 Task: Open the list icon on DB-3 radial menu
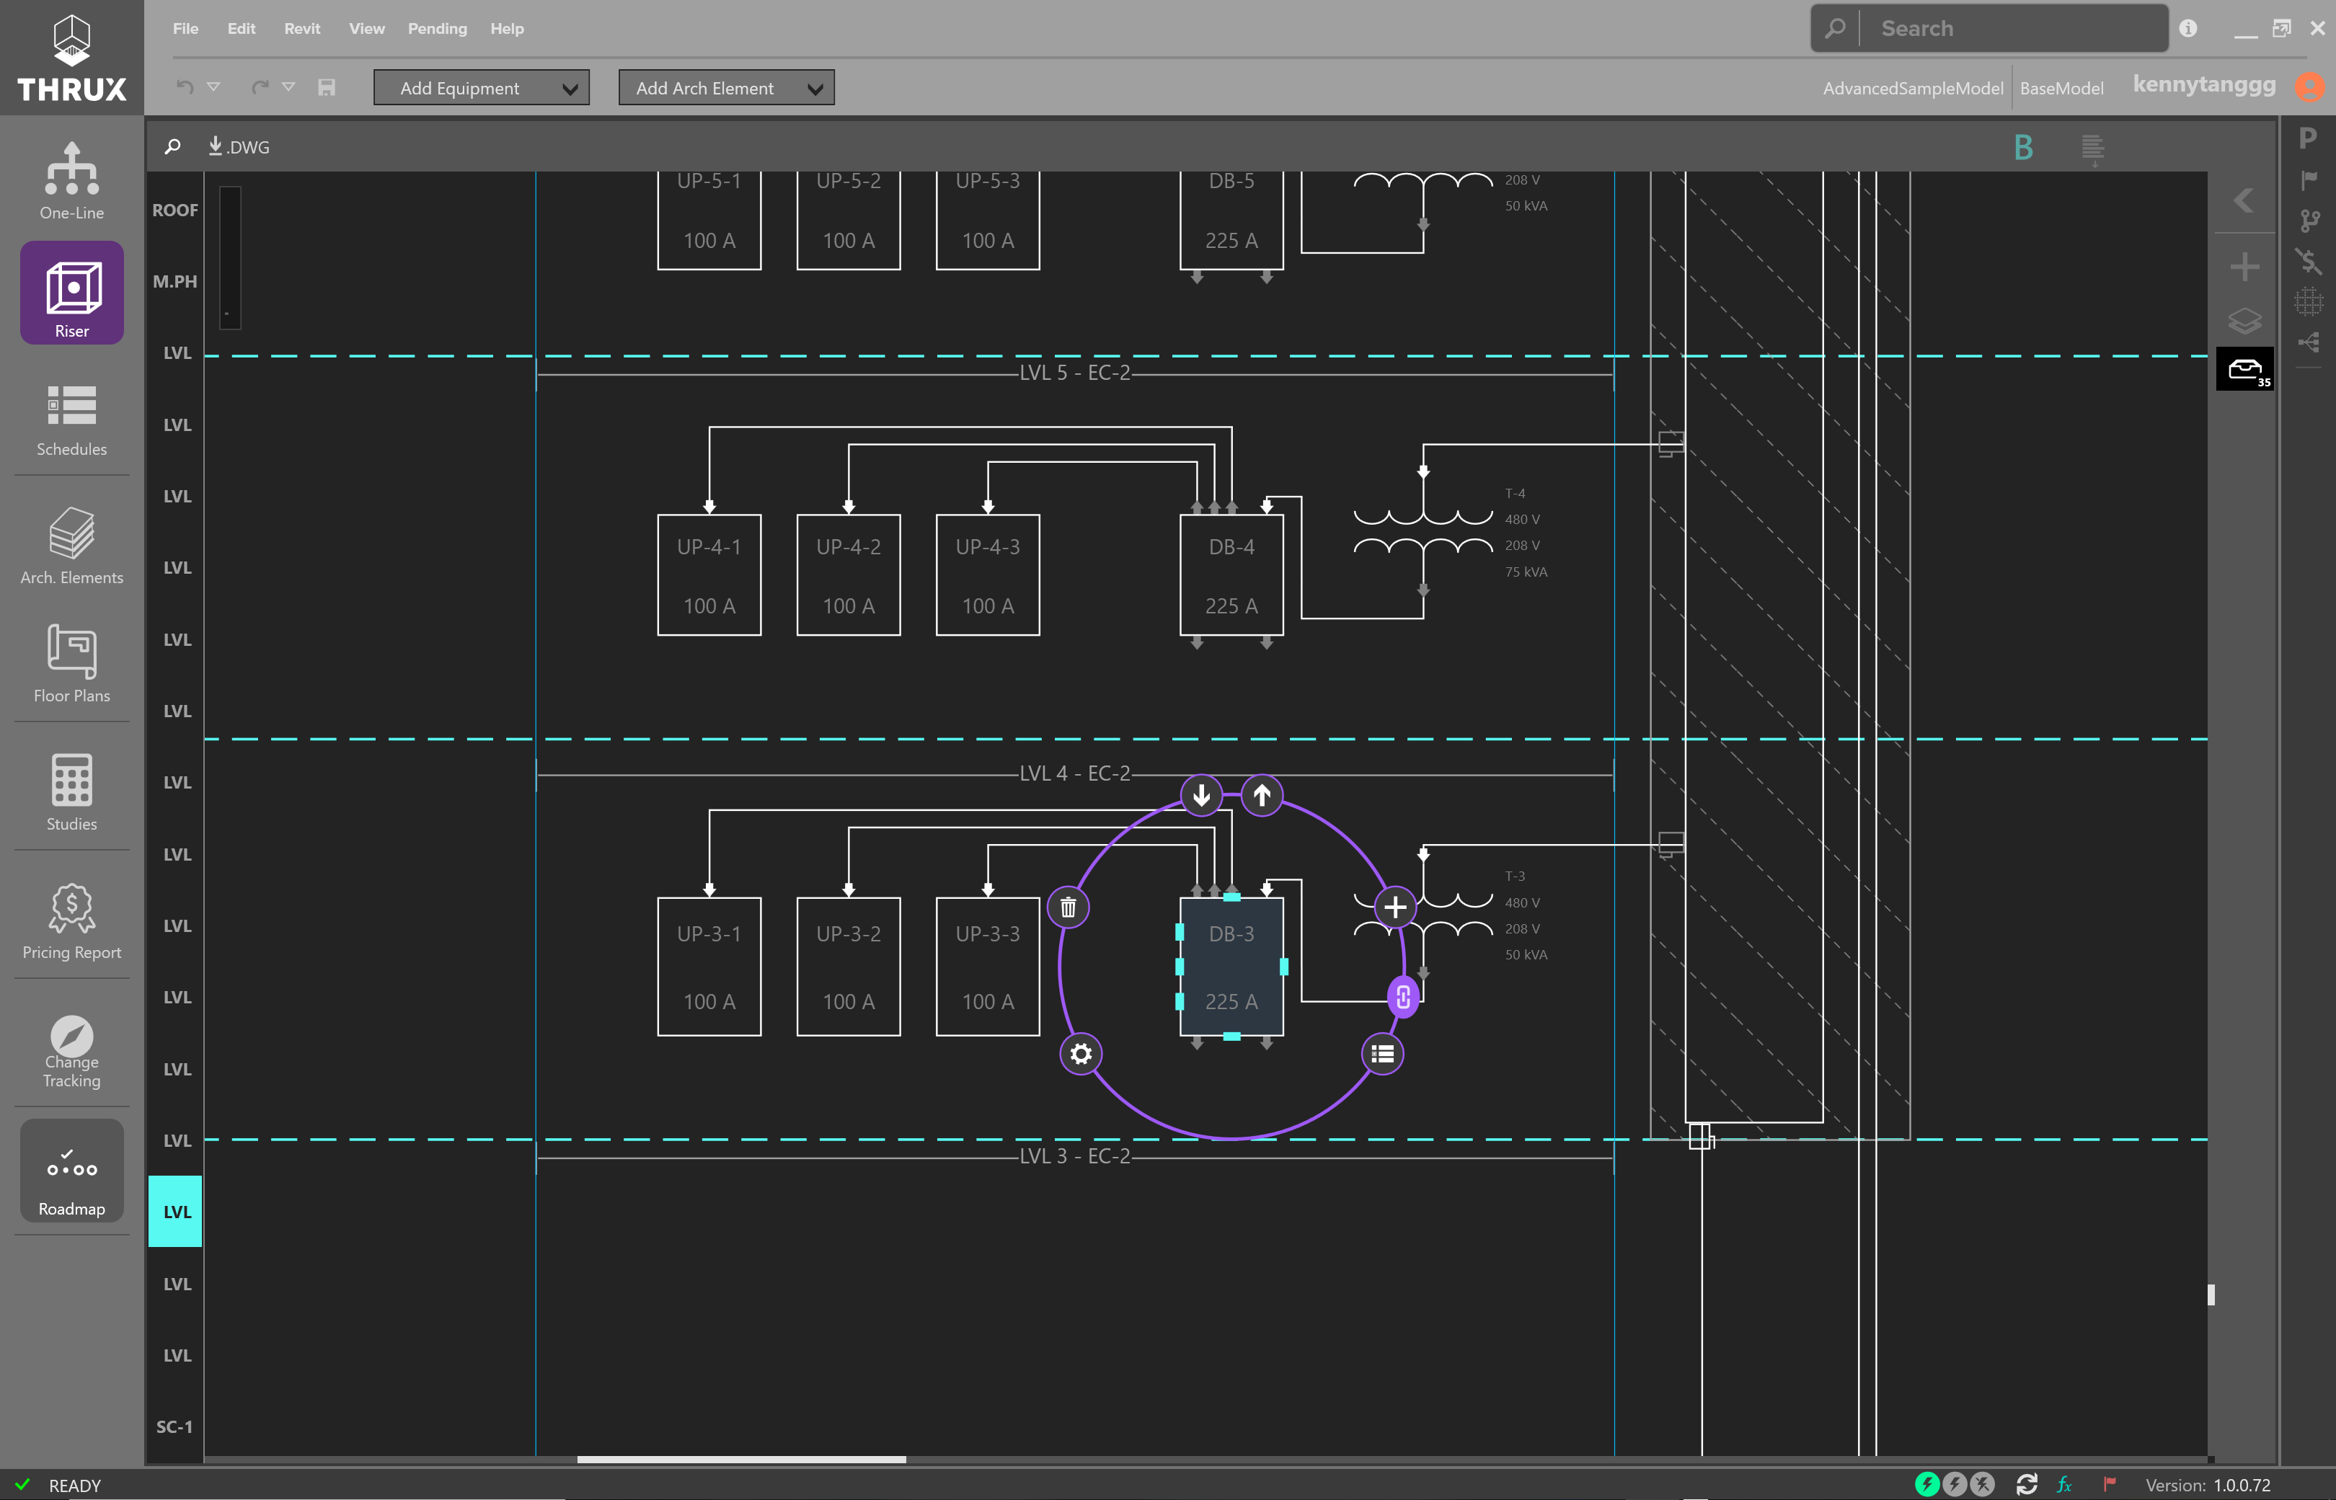[1382, 1054]
